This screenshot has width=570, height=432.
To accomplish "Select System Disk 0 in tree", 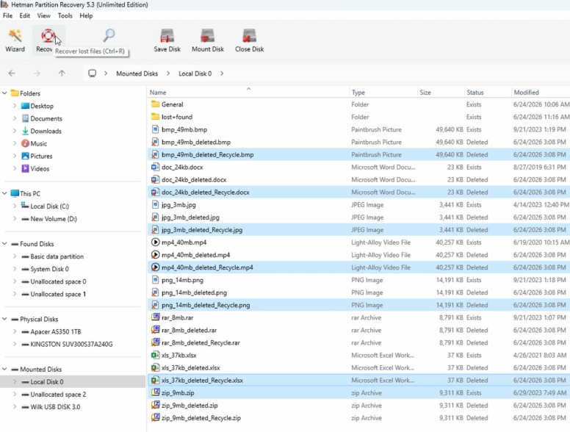I will point(49,269).
